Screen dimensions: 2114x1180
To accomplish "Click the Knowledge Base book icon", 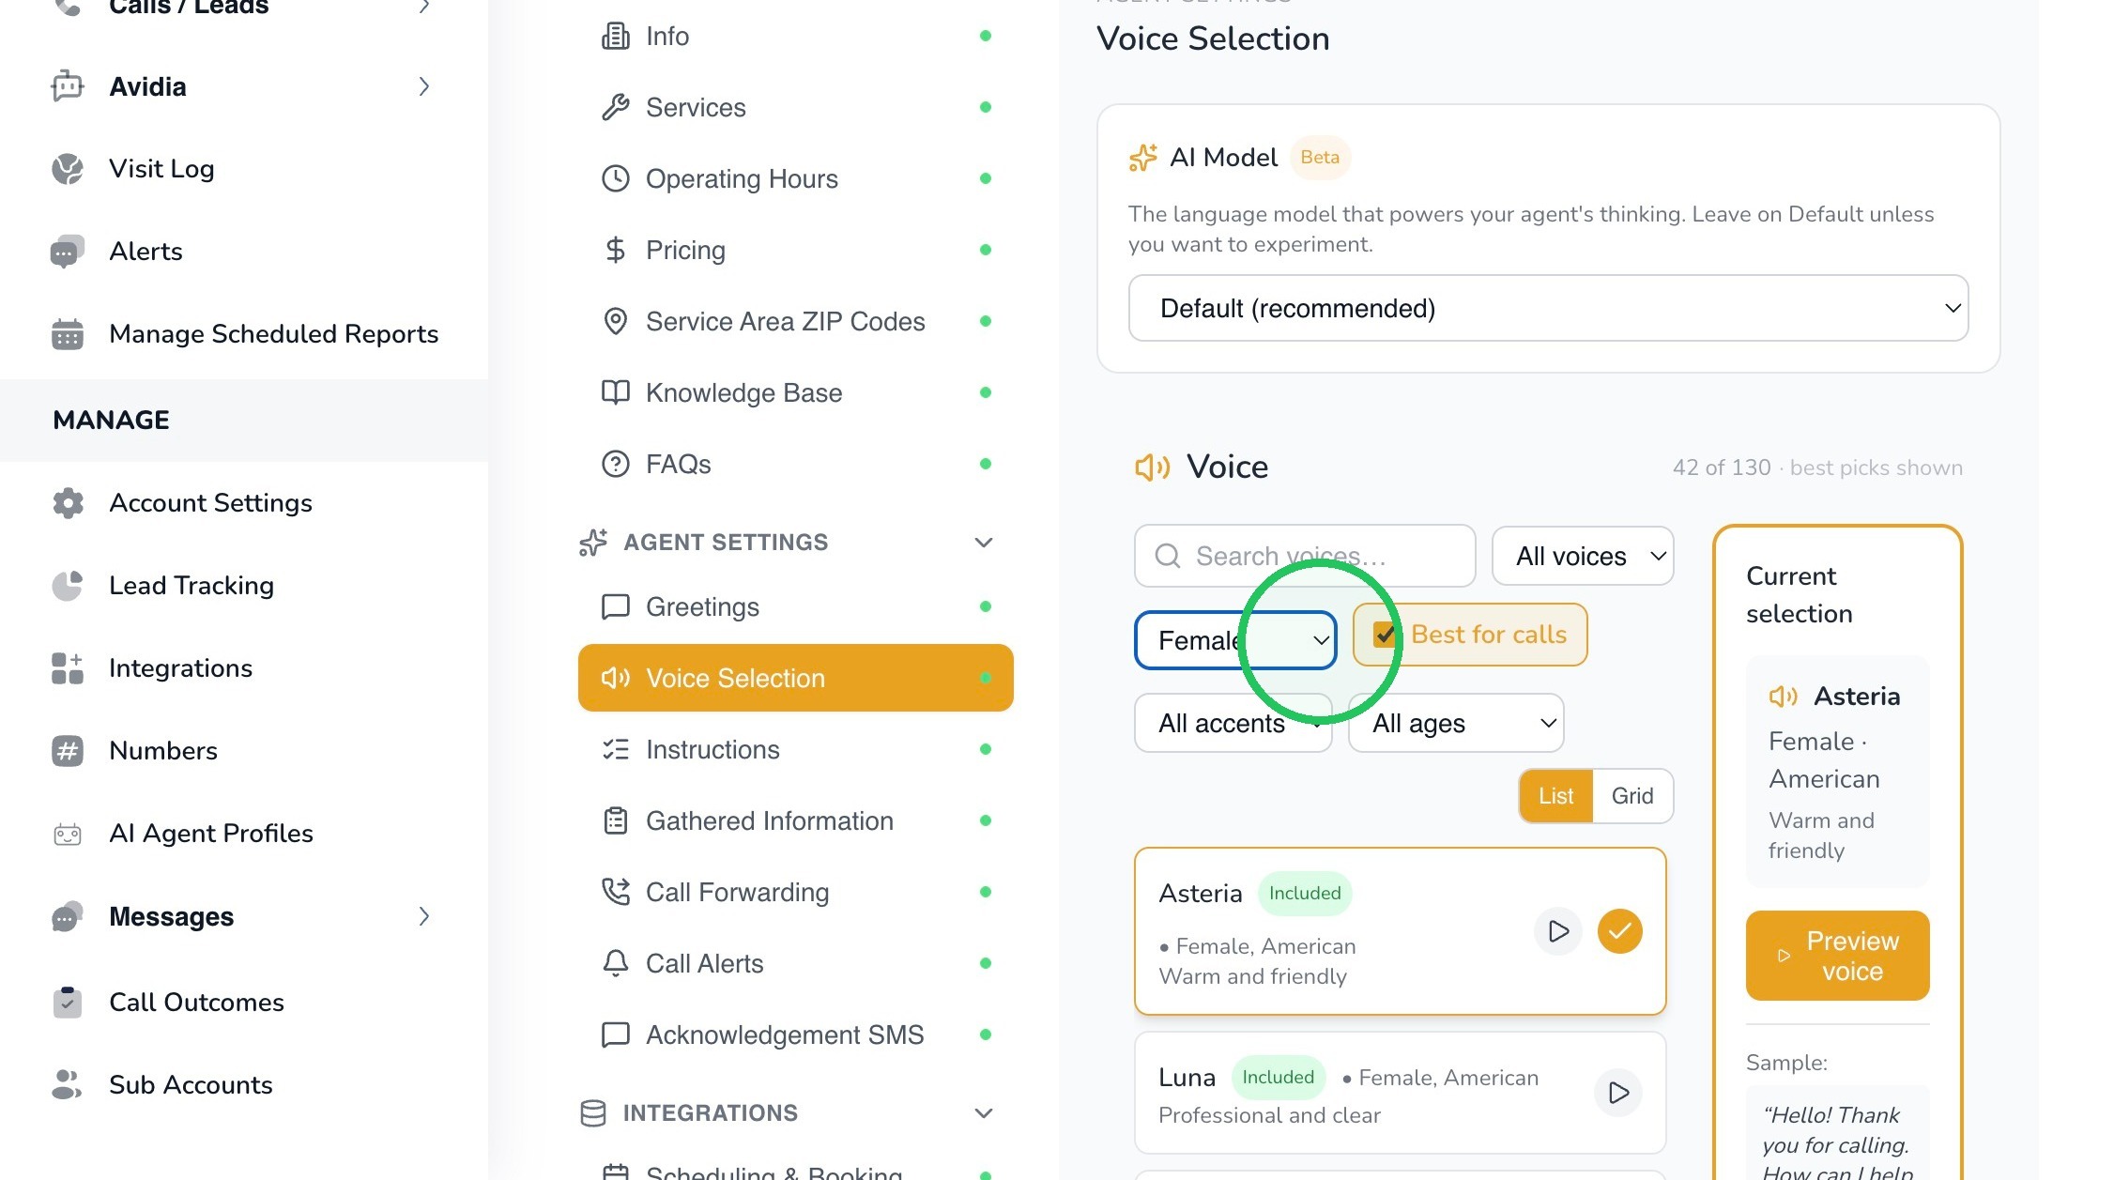I will coord(615,392).
